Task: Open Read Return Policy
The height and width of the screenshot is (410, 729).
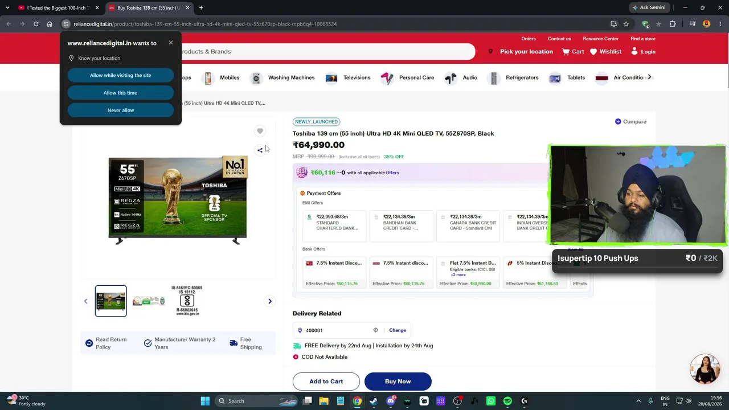Action: (107, 343)
